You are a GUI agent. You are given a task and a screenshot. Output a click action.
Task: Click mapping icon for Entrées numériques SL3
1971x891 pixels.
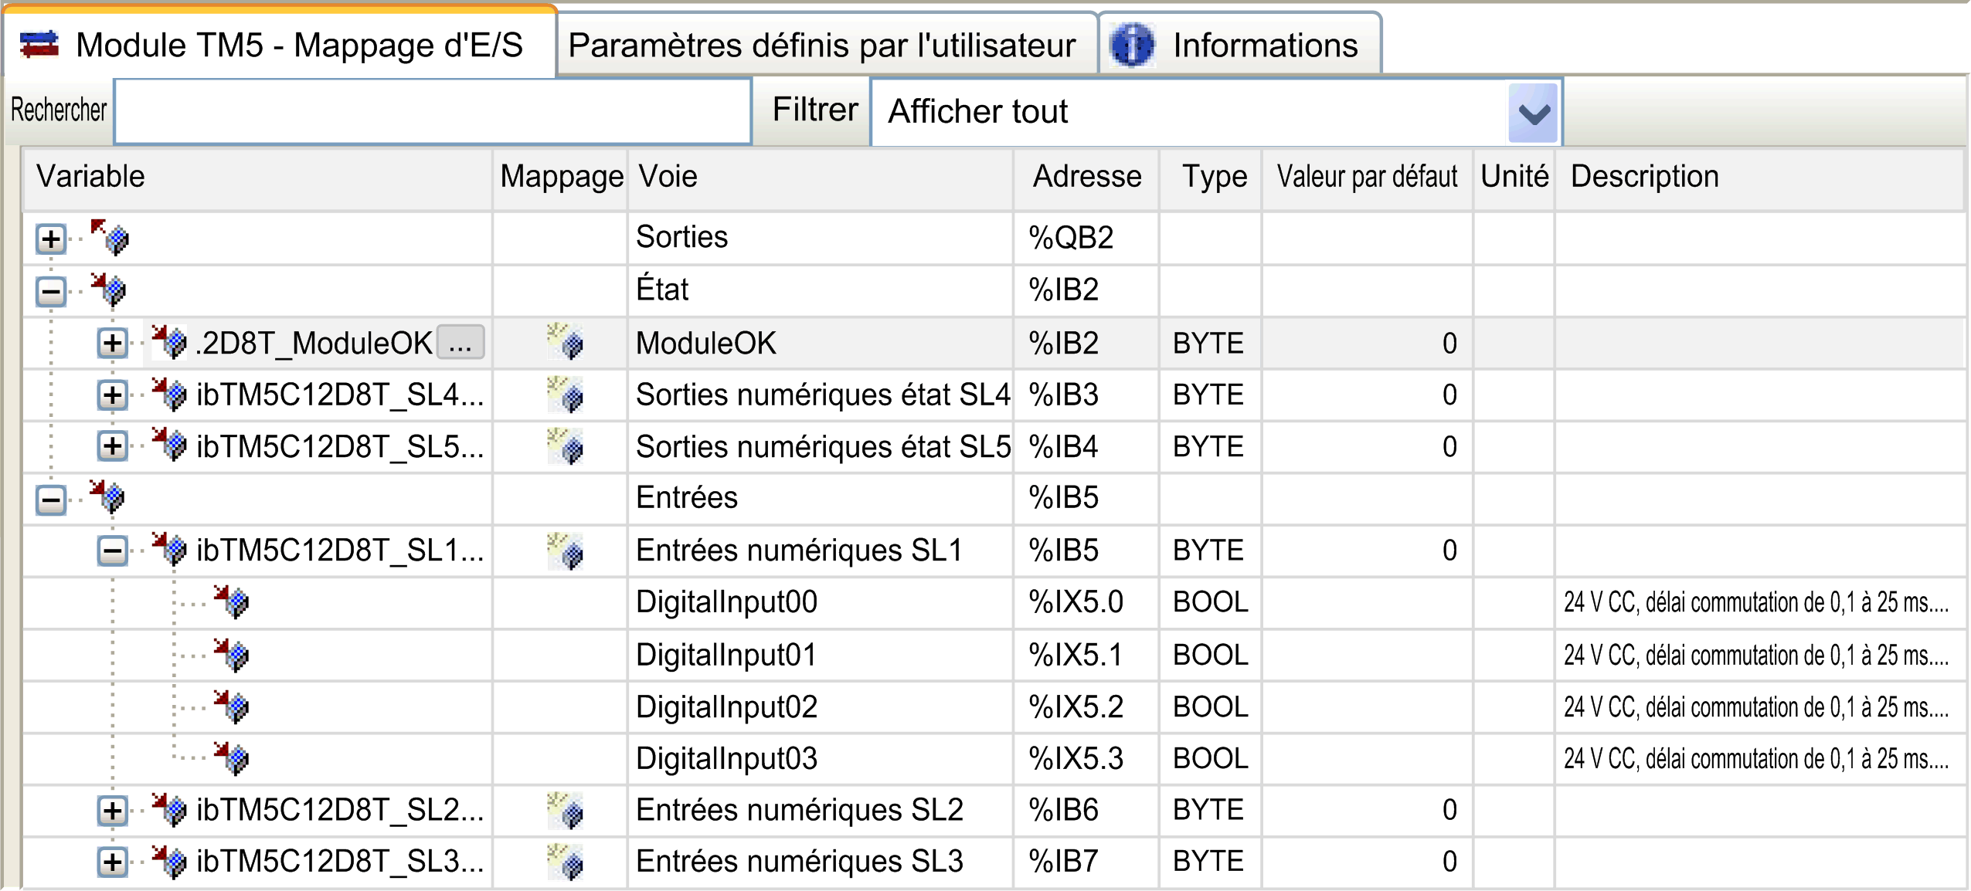(x=566, y=862)
